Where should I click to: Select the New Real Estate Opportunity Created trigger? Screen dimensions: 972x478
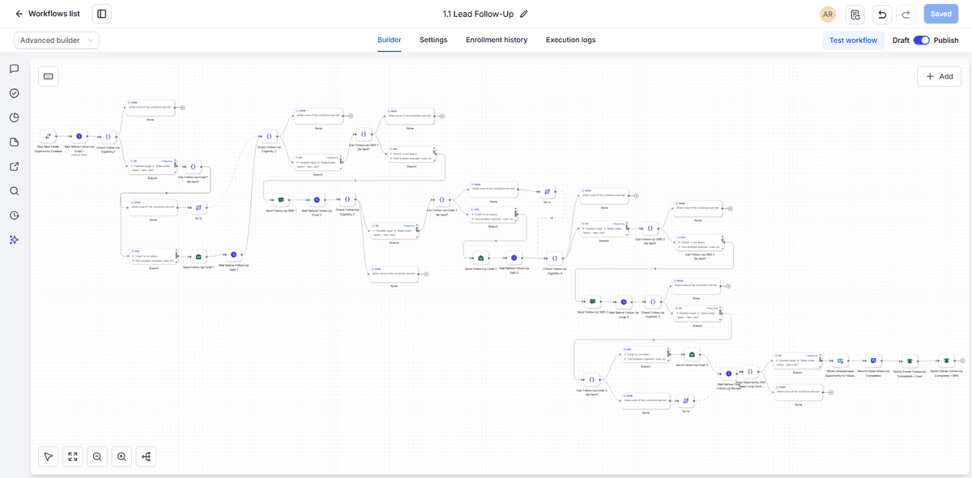(49, 136)
